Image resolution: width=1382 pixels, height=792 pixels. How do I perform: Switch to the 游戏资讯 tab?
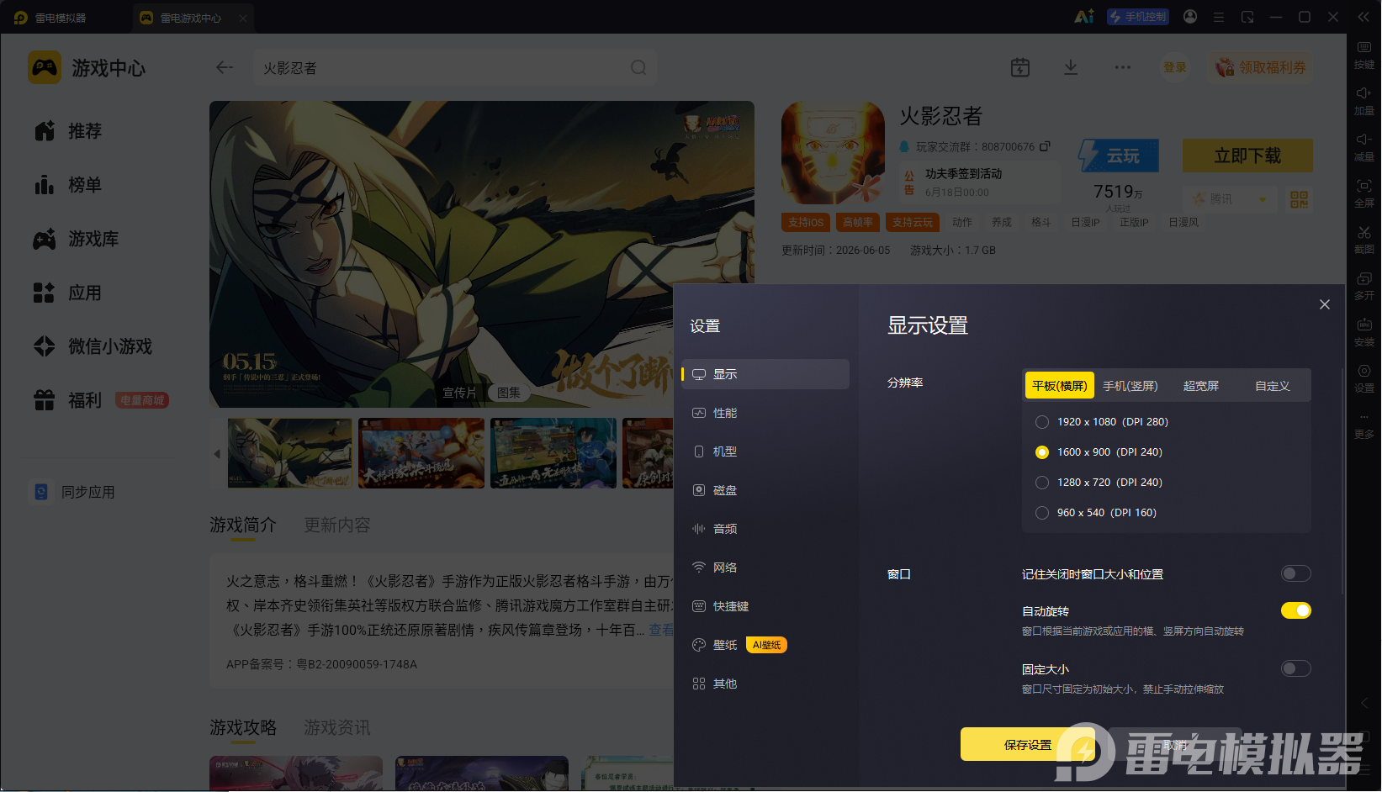(x=337, y=727)
